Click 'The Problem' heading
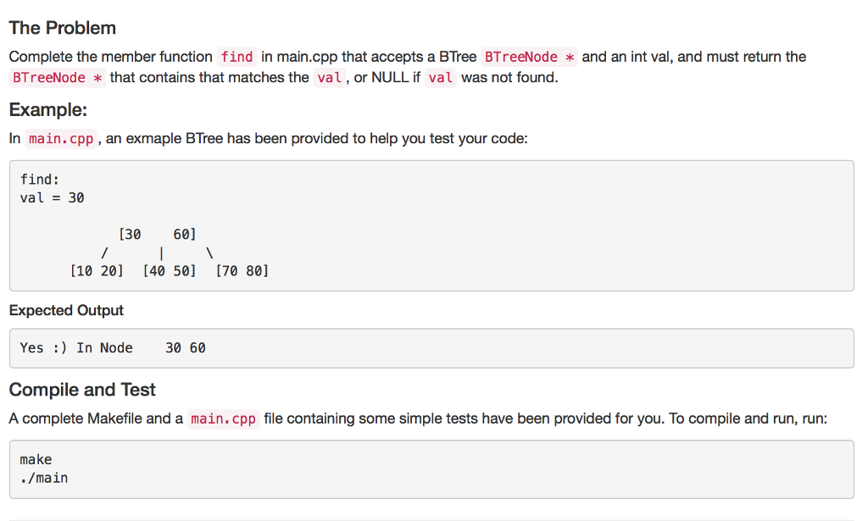868x521 pixels. 63,28
